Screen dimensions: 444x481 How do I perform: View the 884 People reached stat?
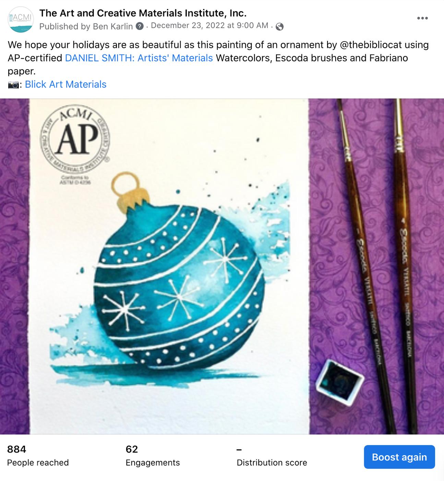pos(38,456)
